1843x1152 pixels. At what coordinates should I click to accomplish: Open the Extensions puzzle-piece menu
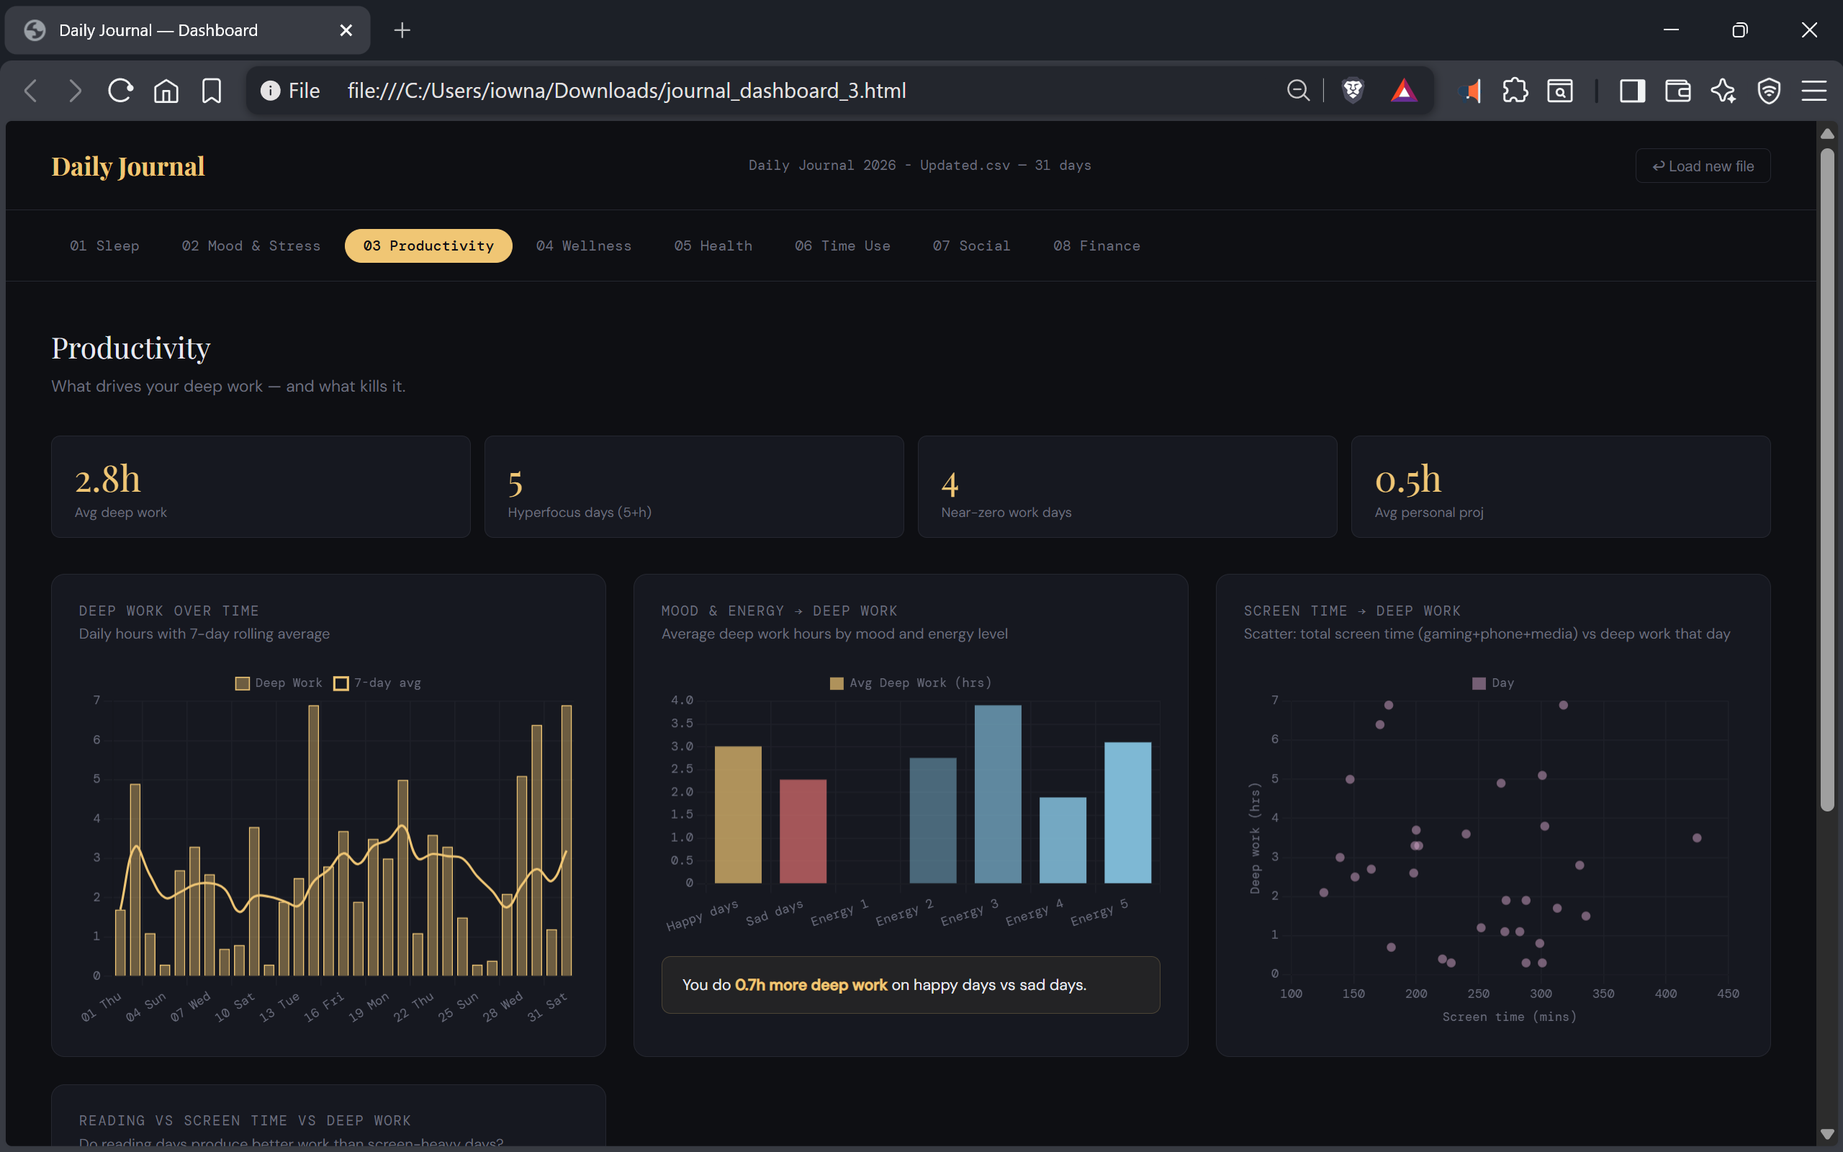1515,91
